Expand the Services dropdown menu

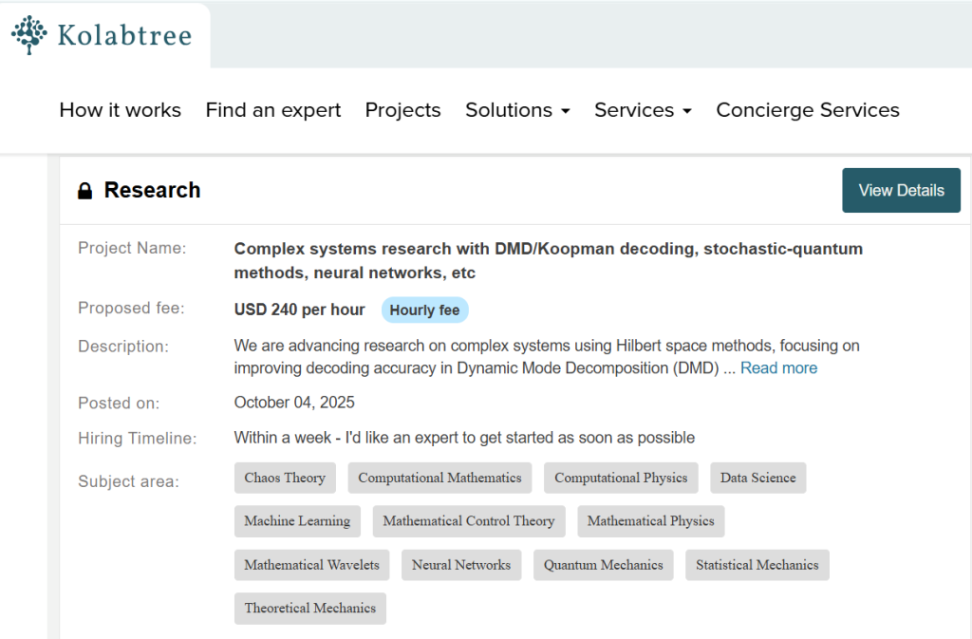pyautogui.click(x=643, y=110)
